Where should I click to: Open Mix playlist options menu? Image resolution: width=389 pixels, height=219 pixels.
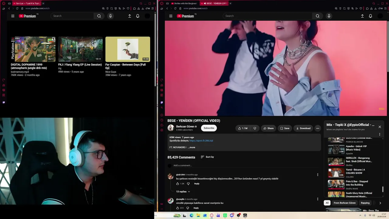(380, 134)
